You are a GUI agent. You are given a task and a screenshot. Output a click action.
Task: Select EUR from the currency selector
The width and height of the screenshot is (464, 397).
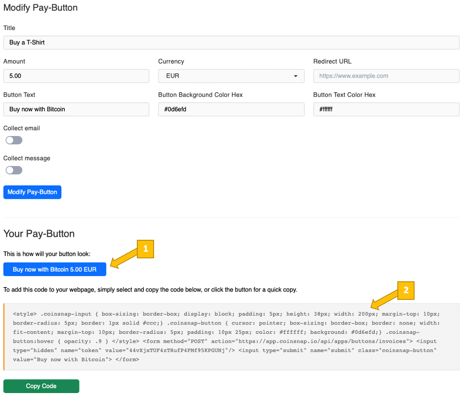pyautogui.click(x=231, y=76)
